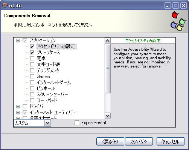
Task: Click the Components Removal heading
Action: click(x=27, y=16)
